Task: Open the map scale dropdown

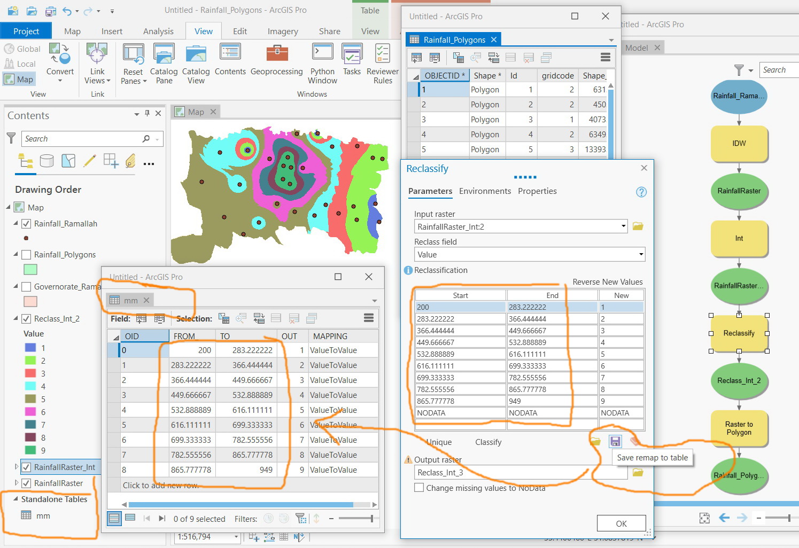Action: pyautogui.click(x=236, y=537)
